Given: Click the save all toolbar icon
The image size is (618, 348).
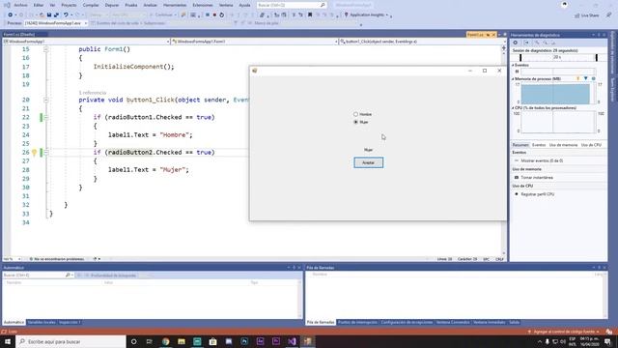Looking at the screenshot, I should click(56, 15).
